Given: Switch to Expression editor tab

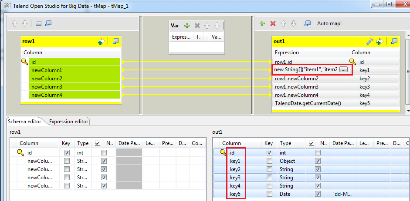Looking at the screenshot, I should tap(69, 121).
